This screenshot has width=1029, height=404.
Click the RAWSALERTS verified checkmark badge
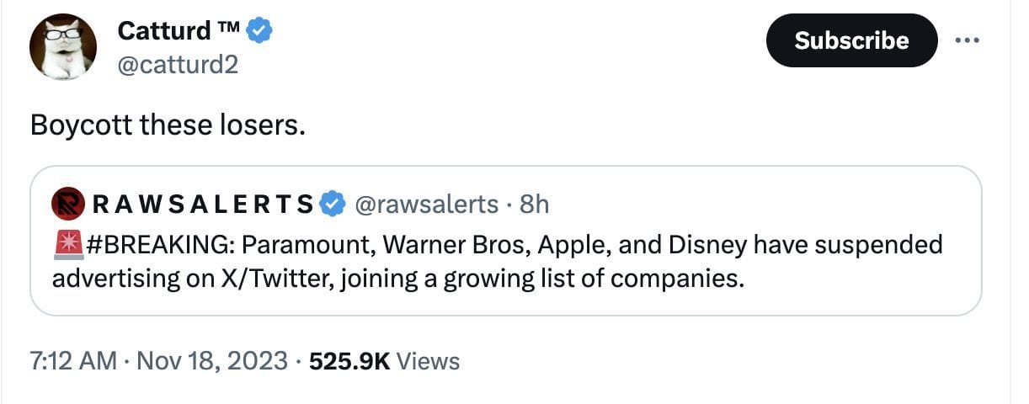coord(333,205)
